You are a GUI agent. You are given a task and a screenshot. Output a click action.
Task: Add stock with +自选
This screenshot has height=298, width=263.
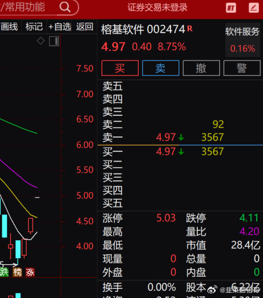point(60,27)
